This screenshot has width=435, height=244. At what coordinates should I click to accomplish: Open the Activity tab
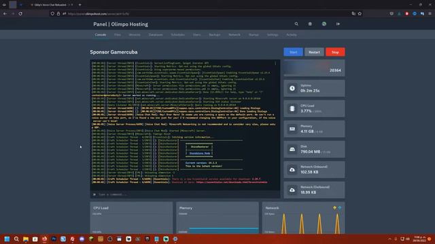(x=292, y=35)
